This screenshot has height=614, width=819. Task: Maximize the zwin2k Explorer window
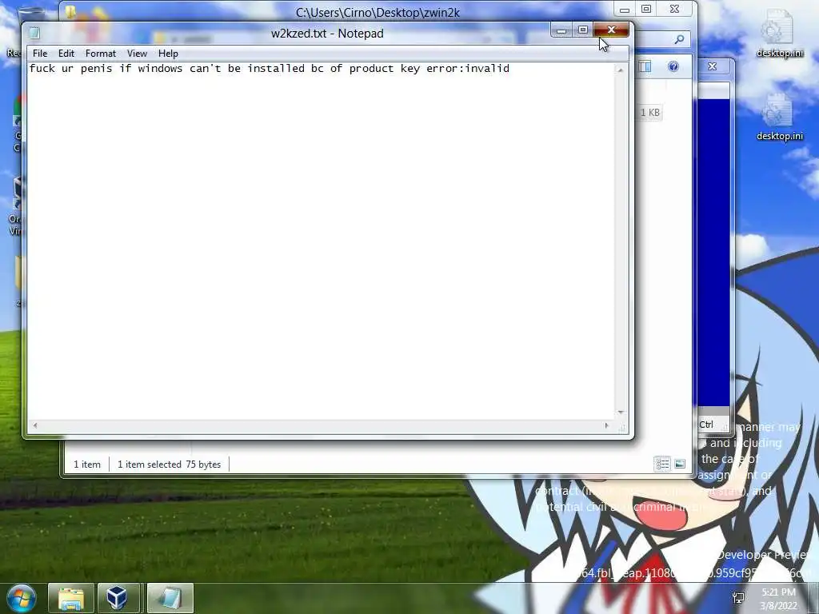coord(646,10)
